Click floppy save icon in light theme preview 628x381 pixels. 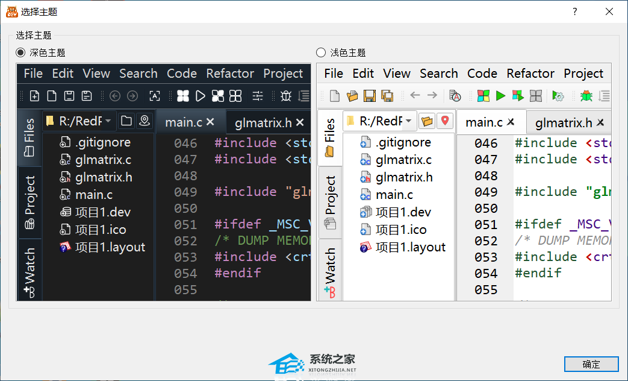coord(369,96)
